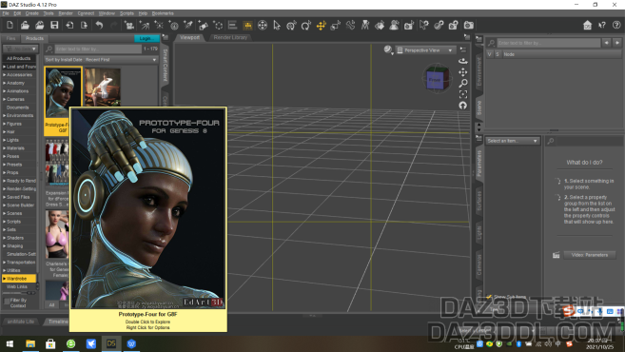625x352 pixels.
Task: Click the New Scene document icon
Action: 10,25
